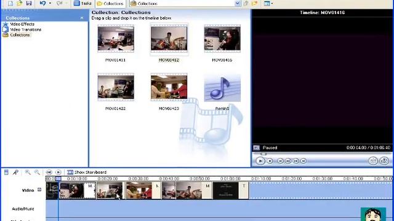Zoom in on the timeline
Viewport: 394px width, 221px height.
28,172
